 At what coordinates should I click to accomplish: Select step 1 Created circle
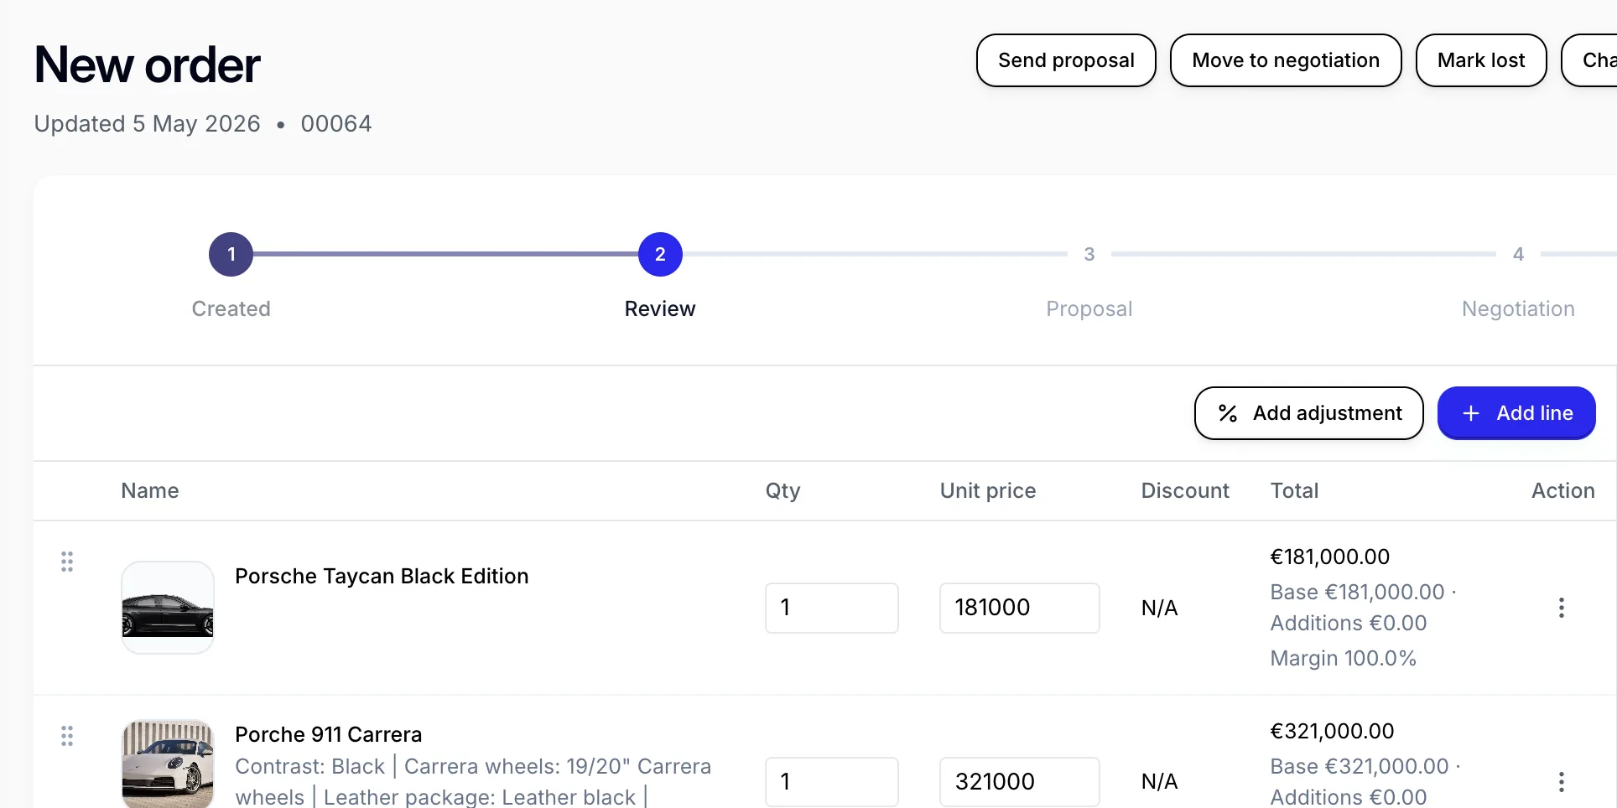[x=231, y=254]
